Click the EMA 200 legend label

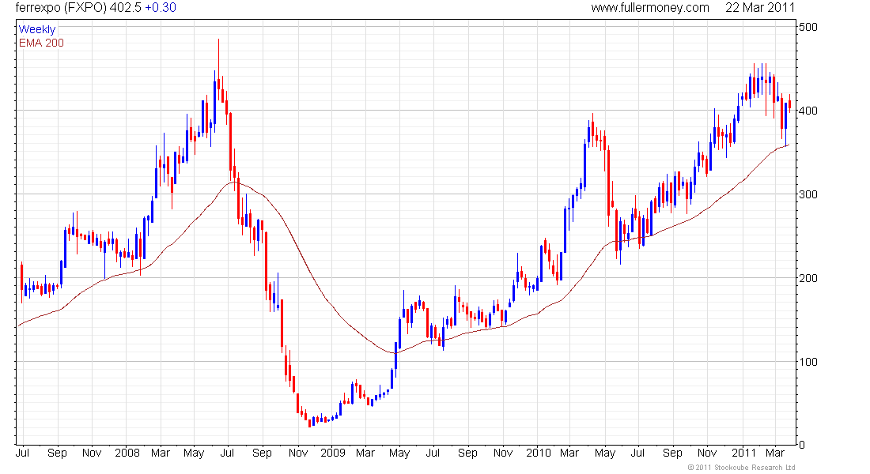pos(42,43)
